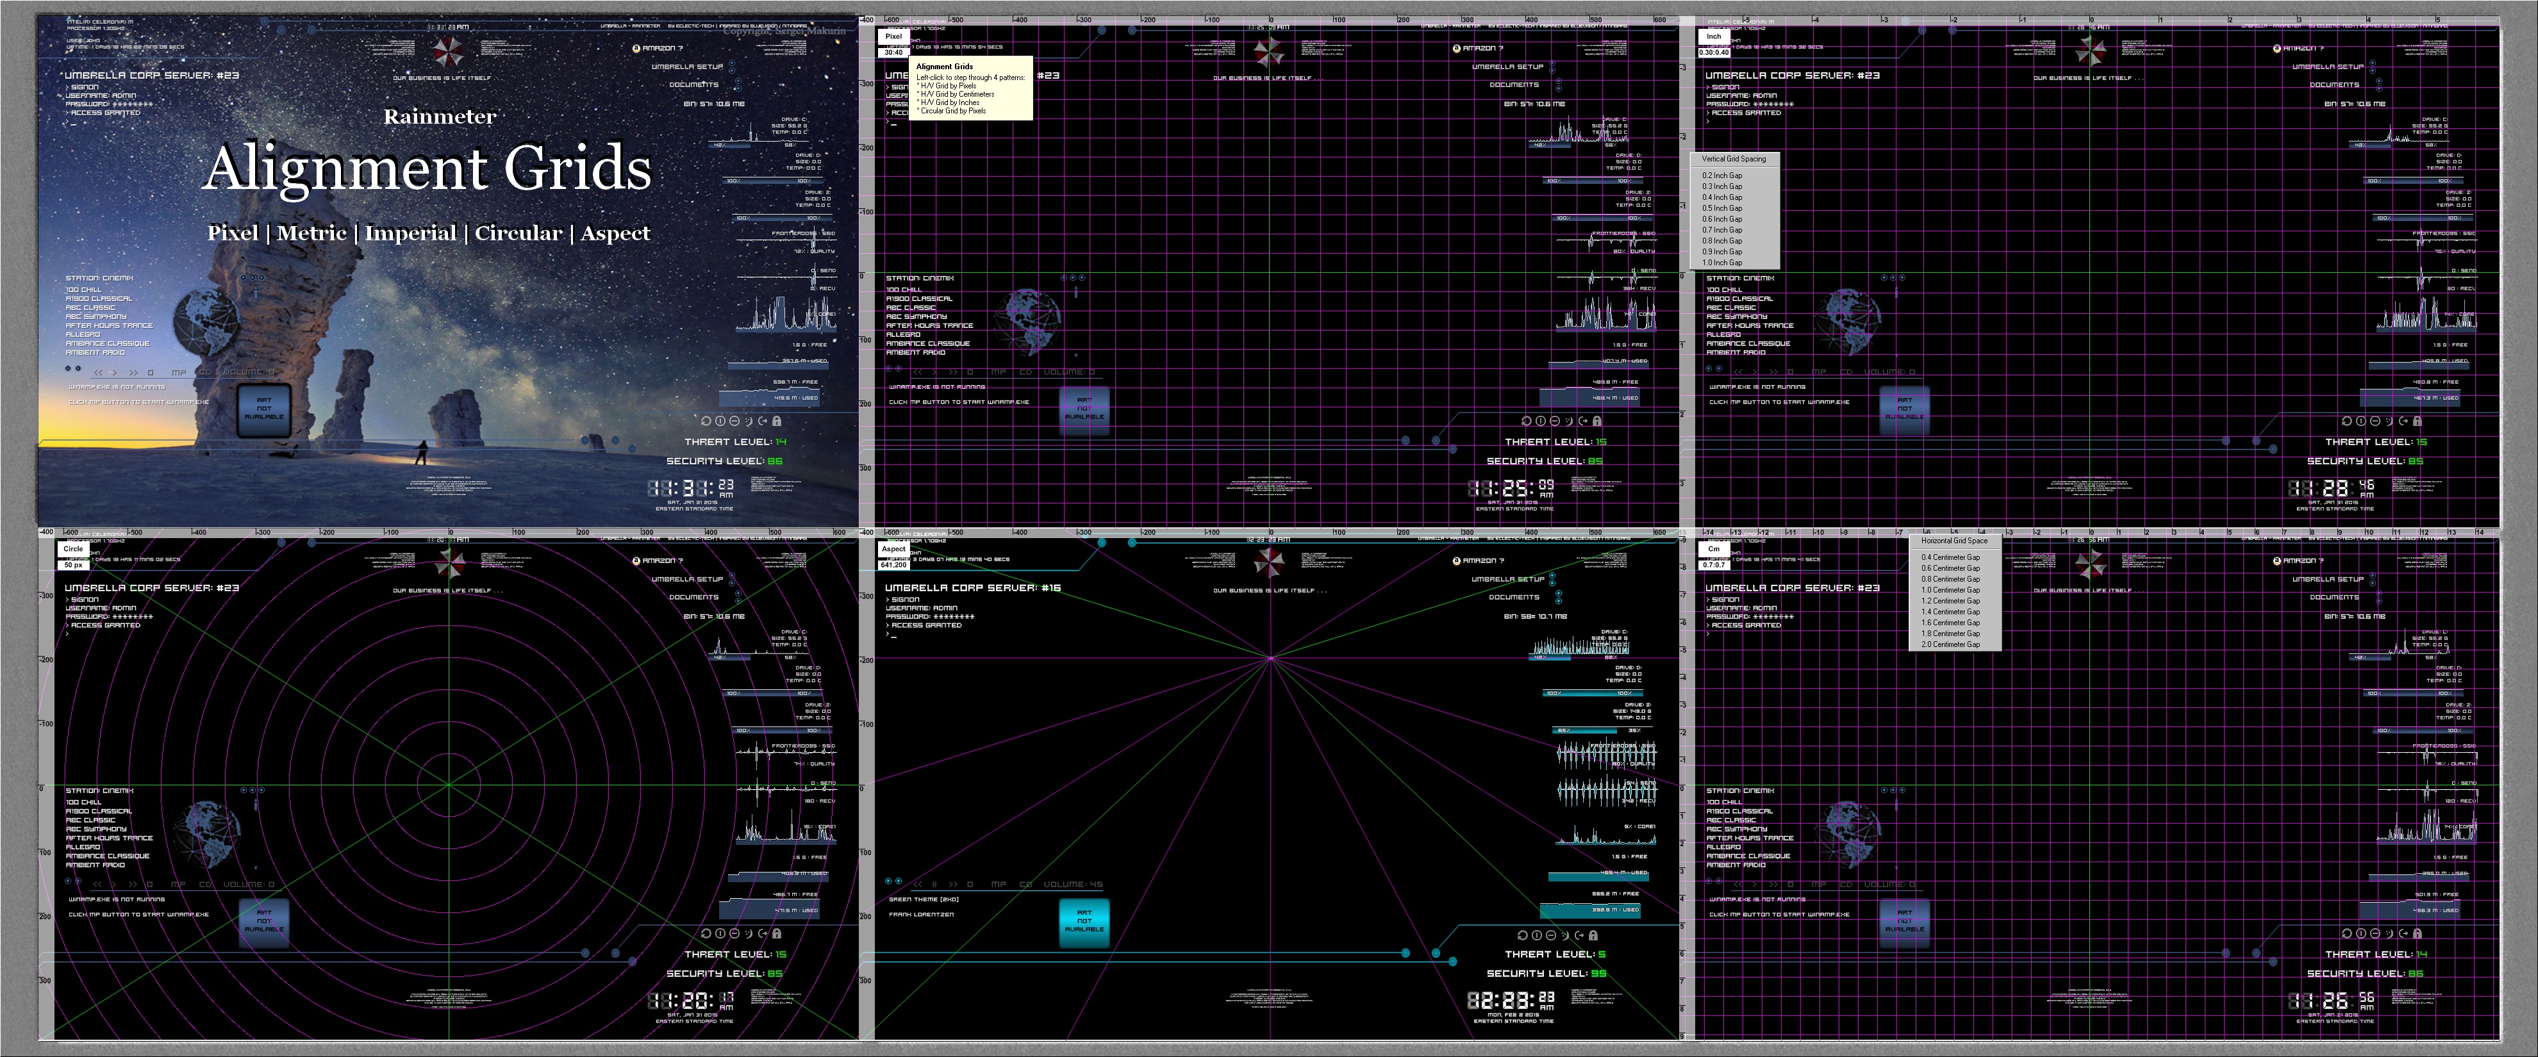
Task: Open the 0.30:0.40 inch spacing value
Action: 1714,53
